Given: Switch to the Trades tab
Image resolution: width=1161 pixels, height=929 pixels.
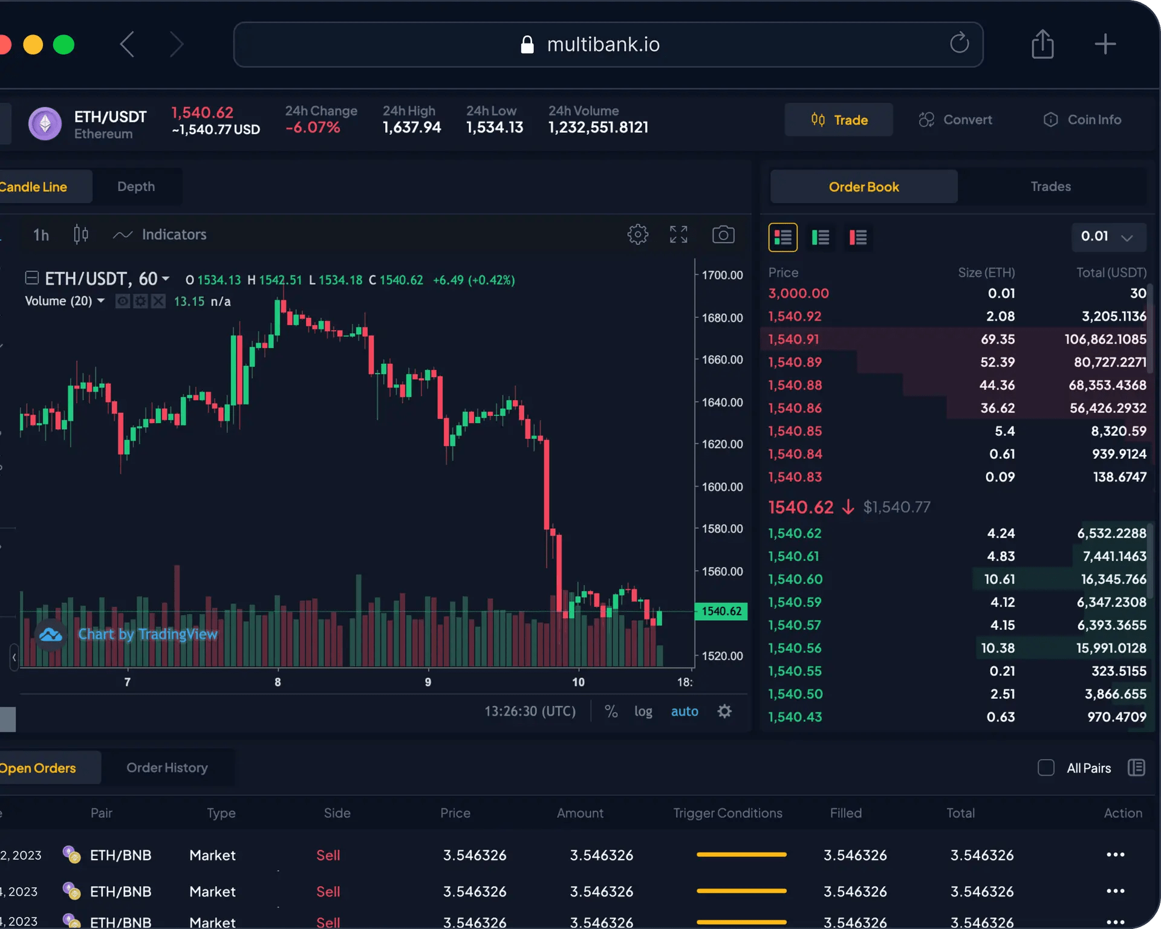Looking at the screenshot, I should tap(1051, 187).
